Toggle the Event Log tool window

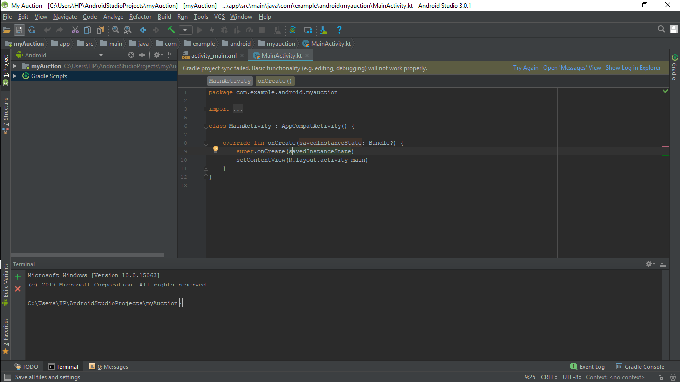tap(588, 367)
